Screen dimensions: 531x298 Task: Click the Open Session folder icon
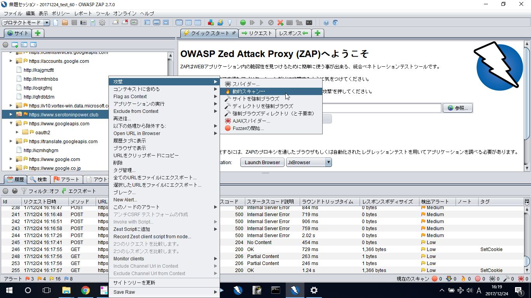pos(65,23)
